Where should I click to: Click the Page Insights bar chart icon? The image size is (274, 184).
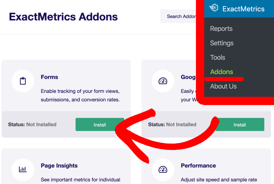tap(23, 169)
